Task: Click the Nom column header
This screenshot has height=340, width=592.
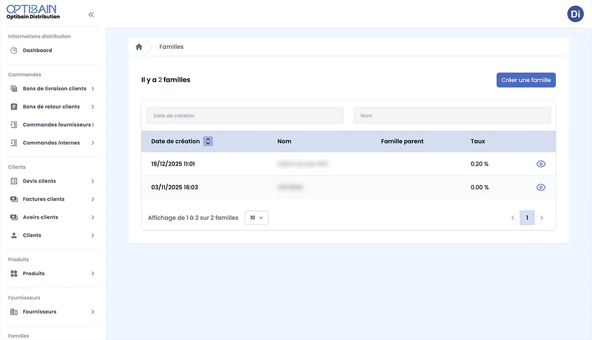Action: click(x=285, y=141)
